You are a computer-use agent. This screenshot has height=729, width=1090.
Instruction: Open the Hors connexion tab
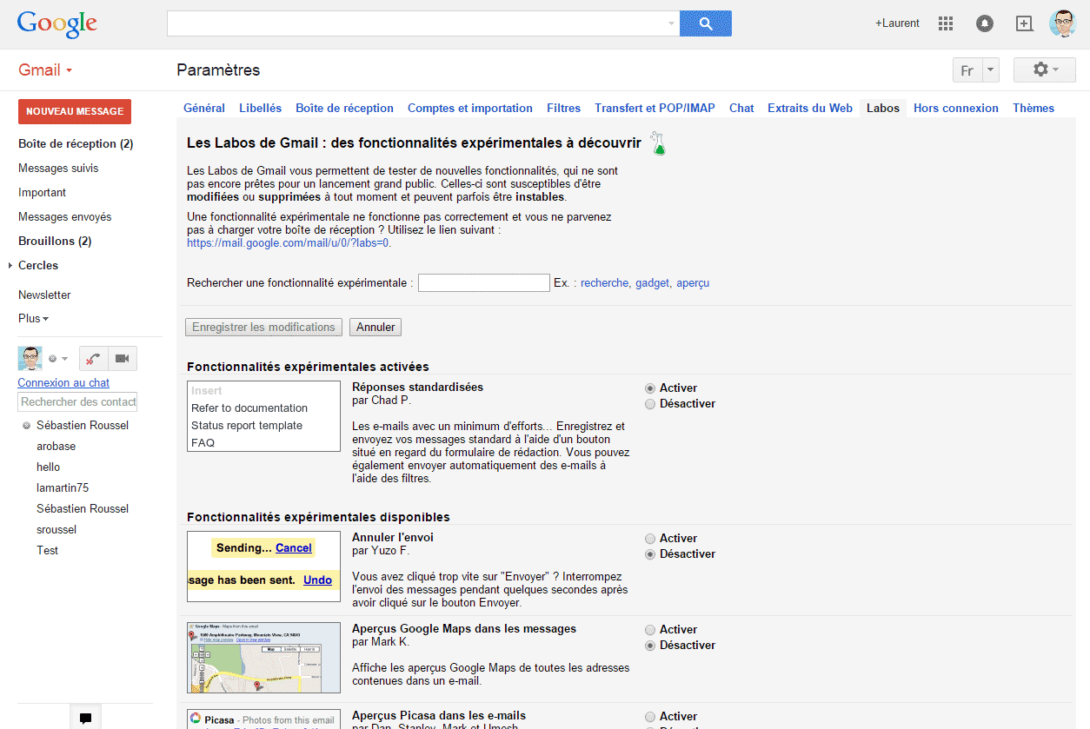click(x=956, y=109)
